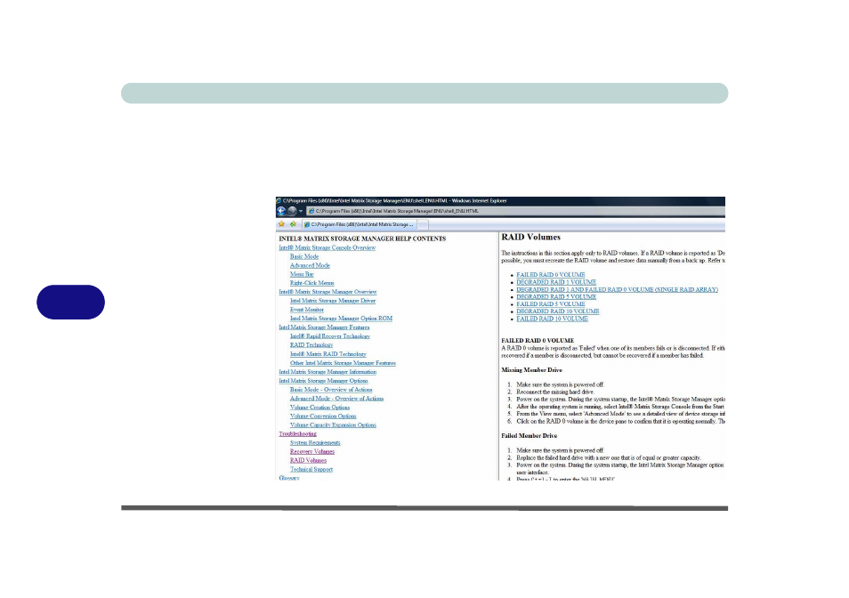849x598 pixels.
Task: Select the Intel Matrix Storage browser tab
Action: click(360, 224)
